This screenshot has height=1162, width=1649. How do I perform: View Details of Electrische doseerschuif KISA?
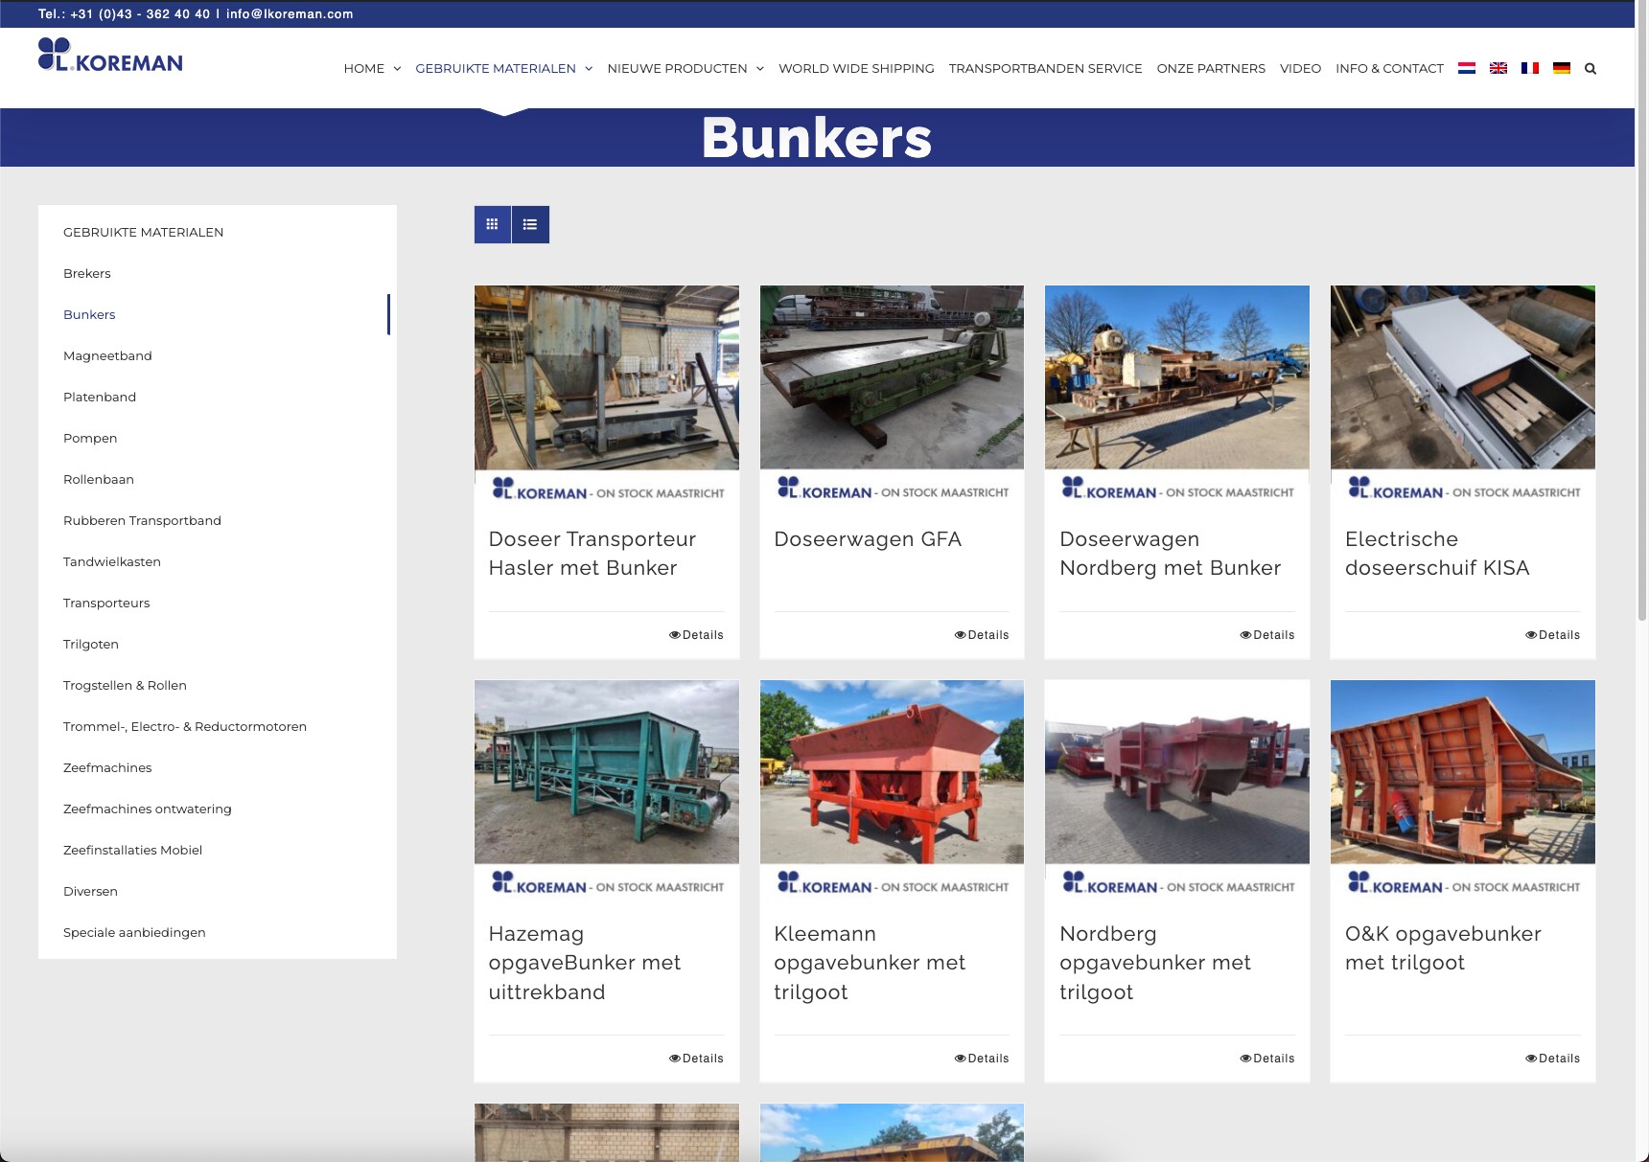tap(1553, 635)
